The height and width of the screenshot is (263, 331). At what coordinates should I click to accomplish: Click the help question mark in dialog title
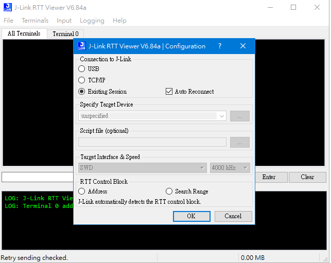pyautogui.click(x=220, y=46)
